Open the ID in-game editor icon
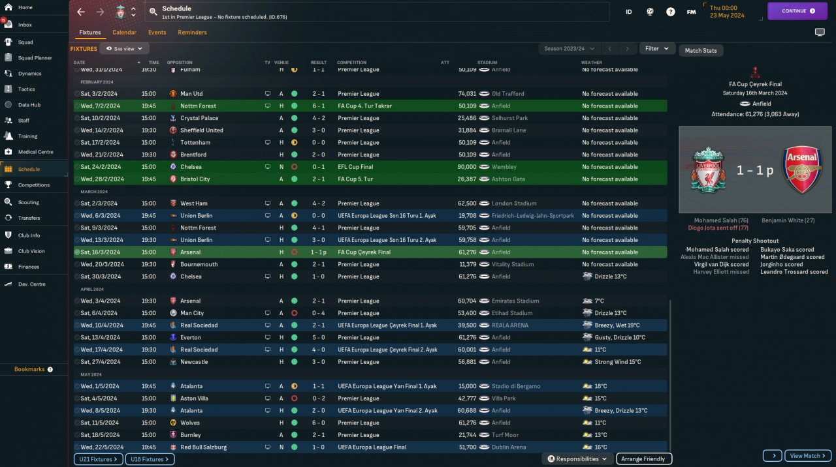 (x=629, y=12)
